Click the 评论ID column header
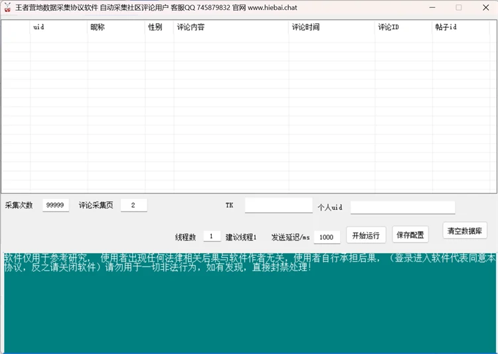This screenshot has width=498, height=354. click(x=404, y=27)
